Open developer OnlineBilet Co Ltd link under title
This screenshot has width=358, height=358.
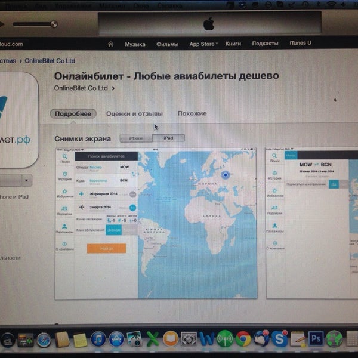[81, 88]
